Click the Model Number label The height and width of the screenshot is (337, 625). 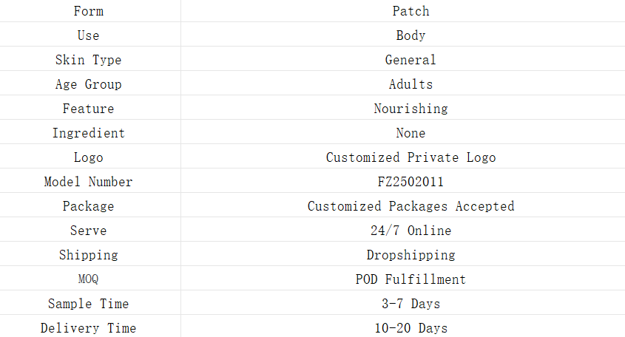click(x=89, y=182)
